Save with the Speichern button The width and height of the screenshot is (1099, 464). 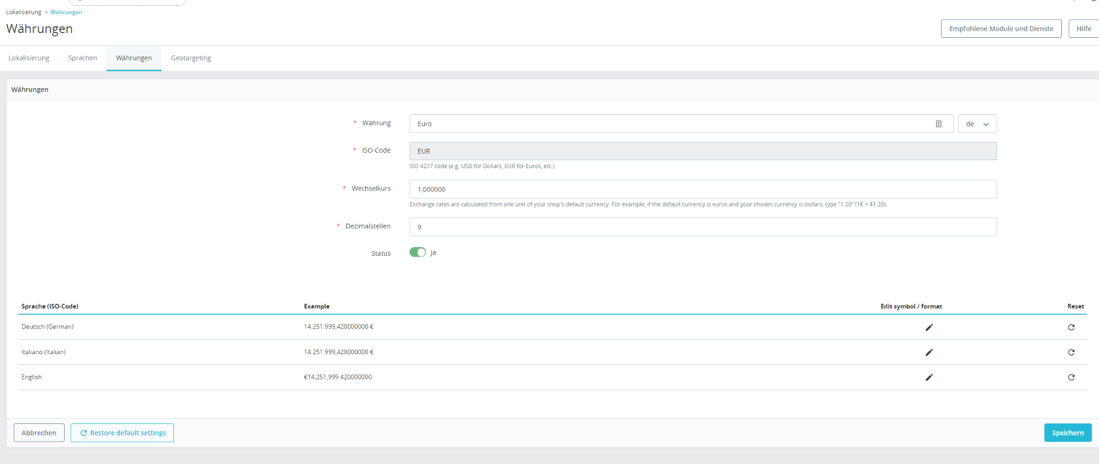[1068, 433]
